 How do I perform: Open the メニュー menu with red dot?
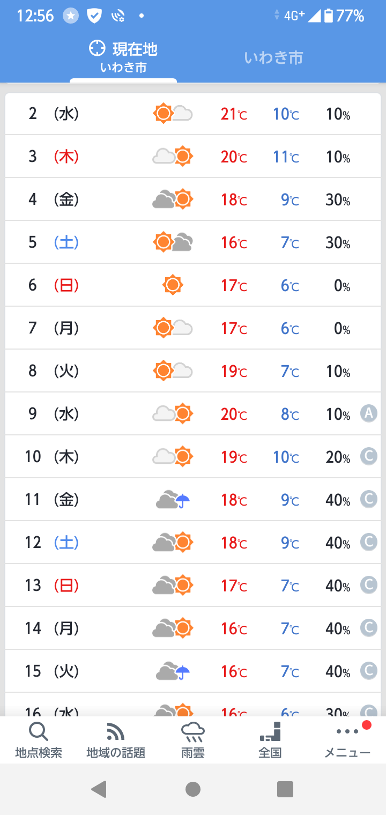point(347,740)
